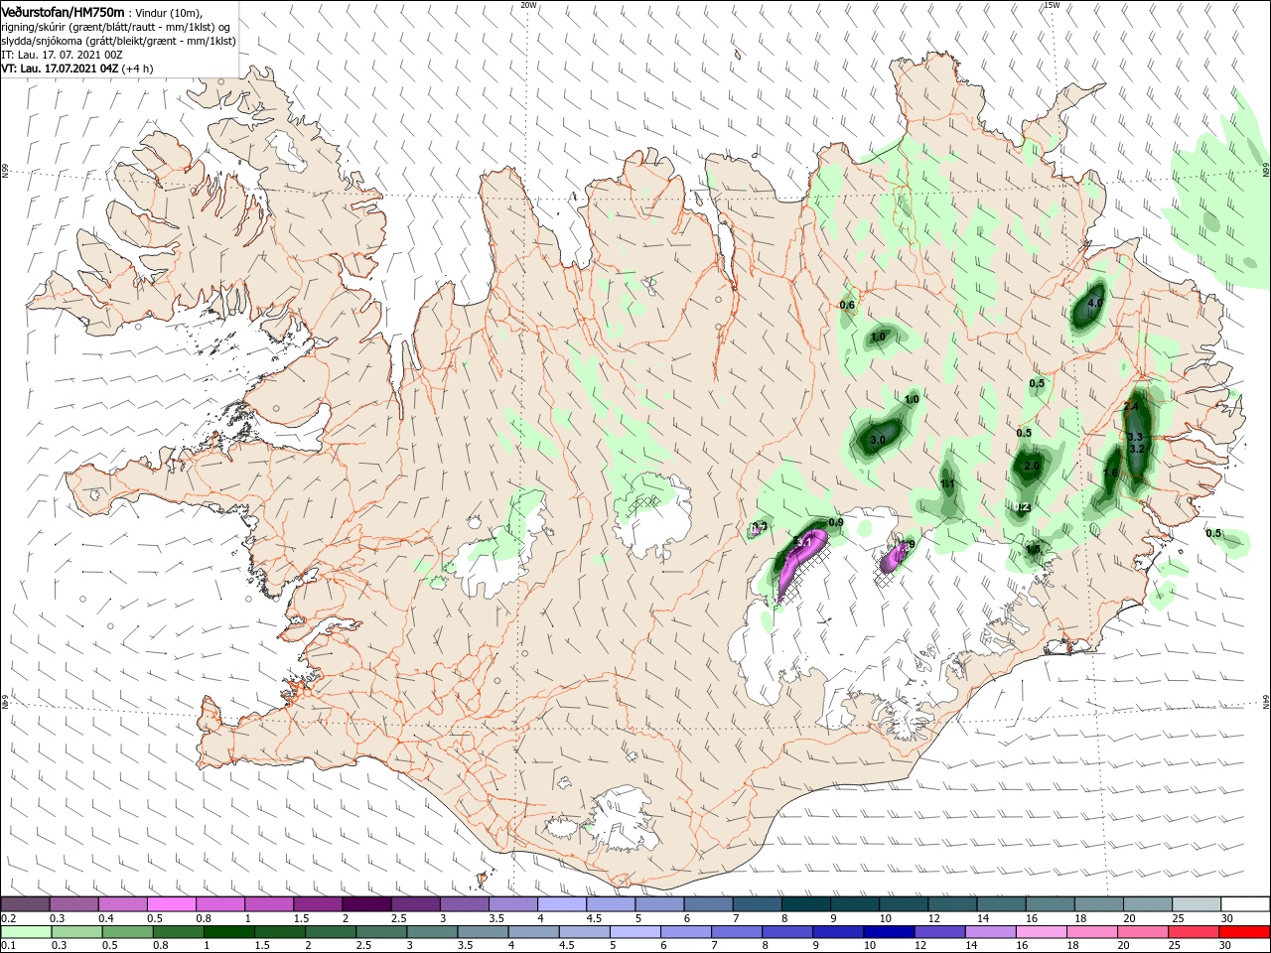Click the 0.9 value beside the purple snow band
1271x953 pixels.
click(x=836, y=522)
